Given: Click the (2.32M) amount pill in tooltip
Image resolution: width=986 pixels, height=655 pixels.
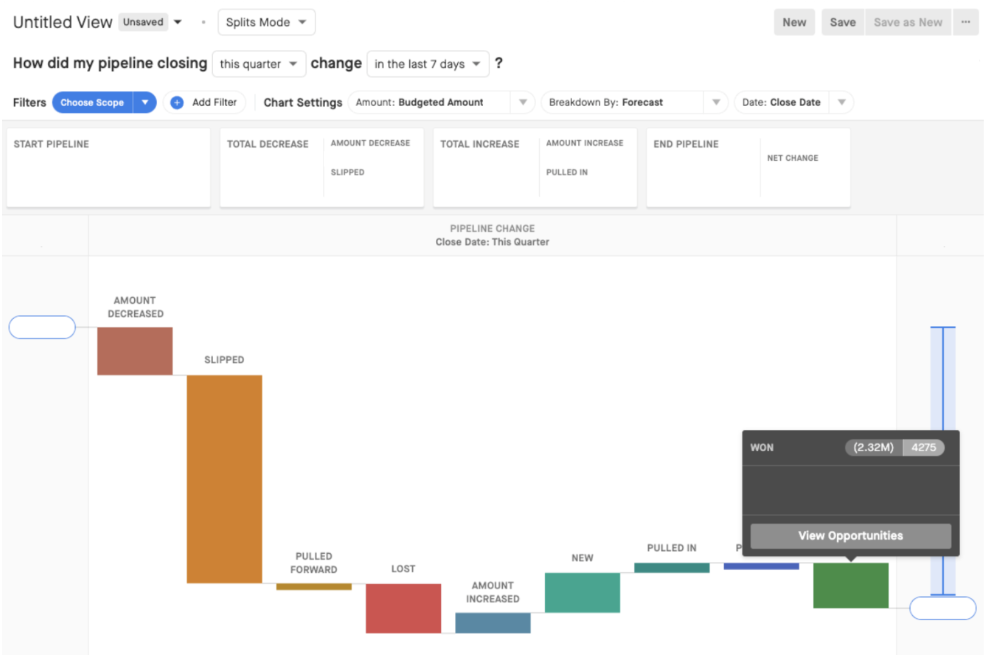Looking at the screenshot, I should [873, 447].
